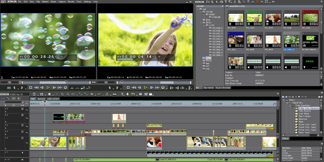Toggle the insert/overwrite mode icon

[x=3, y=98]
